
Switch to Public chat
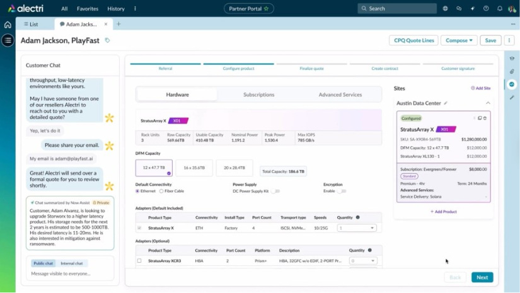pos(43,263)
